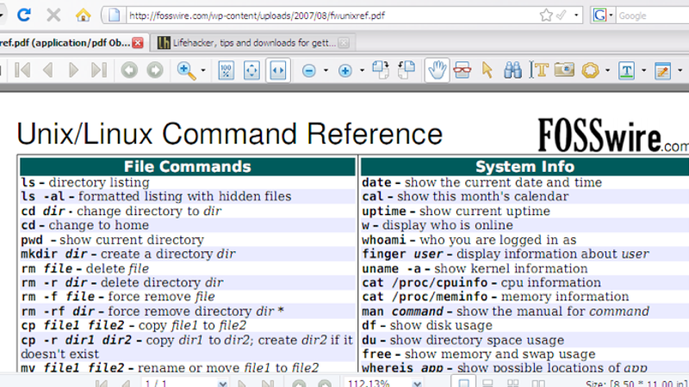Open the zoom tool options dropdown
The width and height of the screenshot is (689, 387).
coord(203,71)
